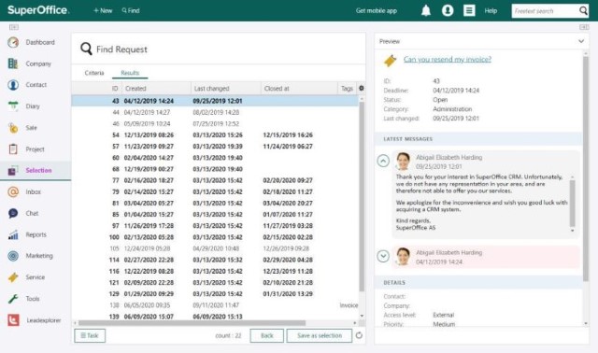Expand the 04/12/2019 message from Abigail
This screenshot has width=598, height=353.
(x=383, y=256)
